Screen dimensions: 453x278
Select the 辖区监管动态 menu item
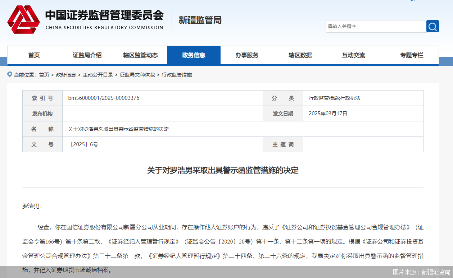(x=140, y=55)
